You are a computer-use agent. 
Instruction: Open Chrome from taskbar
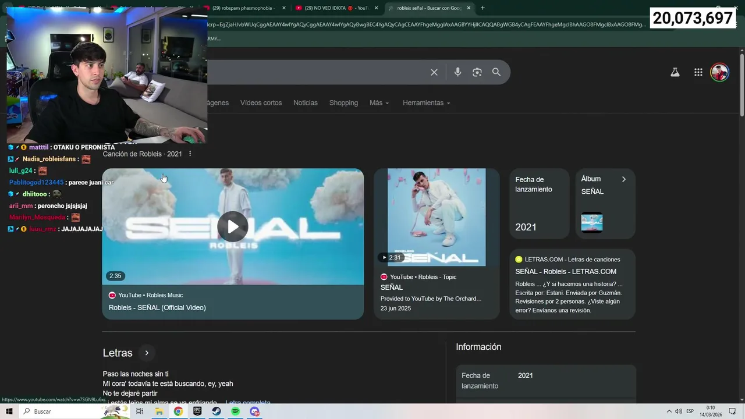click(x=178, y=411)
